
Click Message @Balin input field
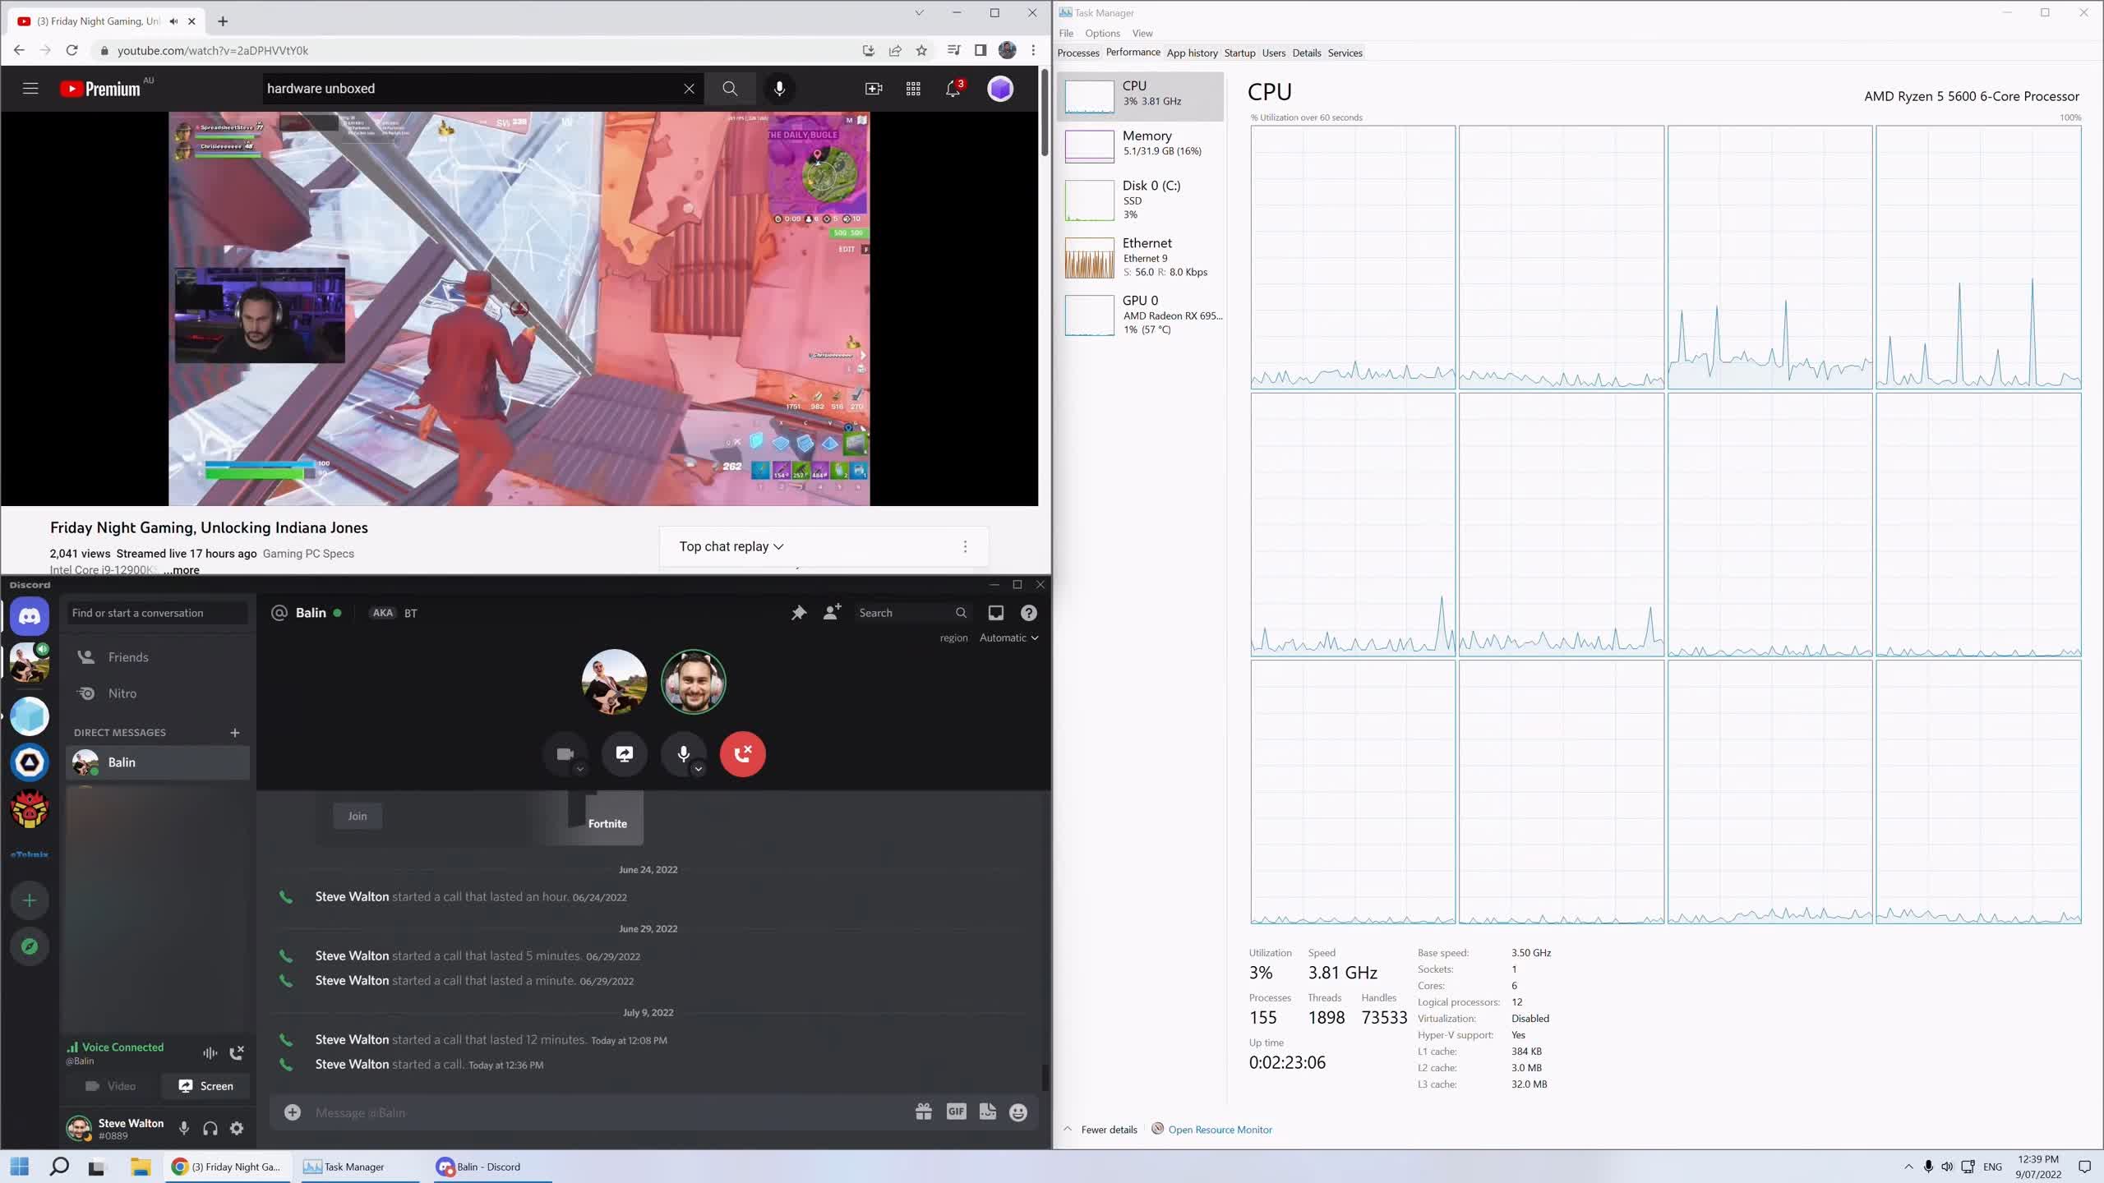(608, 1112)
